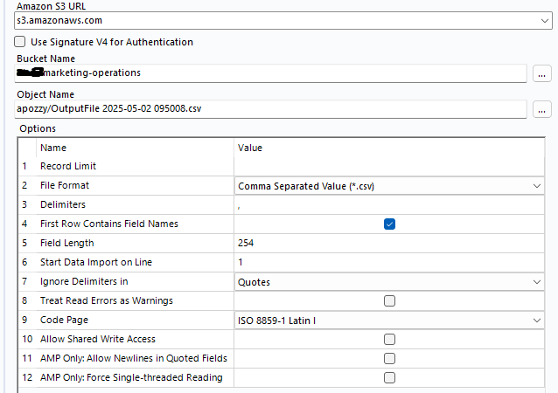
Task: Enable Force Single-threaded Reading checkbox
Action: tap(389, 377)
